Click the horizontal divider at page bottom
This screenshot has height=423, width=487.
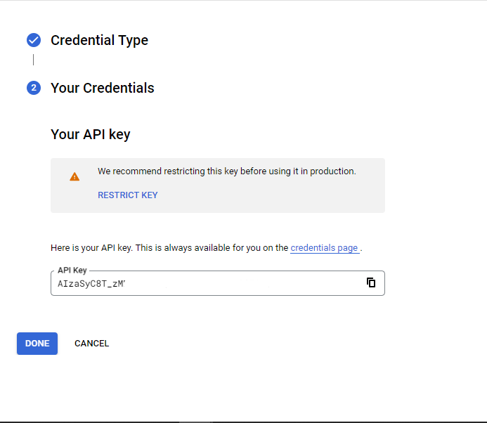pos(243,422)
